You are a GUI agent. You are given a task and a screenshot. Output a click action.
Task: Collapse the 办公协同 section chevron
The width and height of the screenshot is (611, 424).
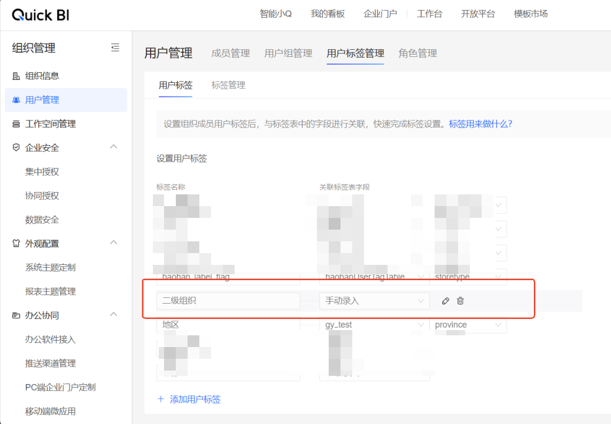pyautogui.click(x=113, y=314)
